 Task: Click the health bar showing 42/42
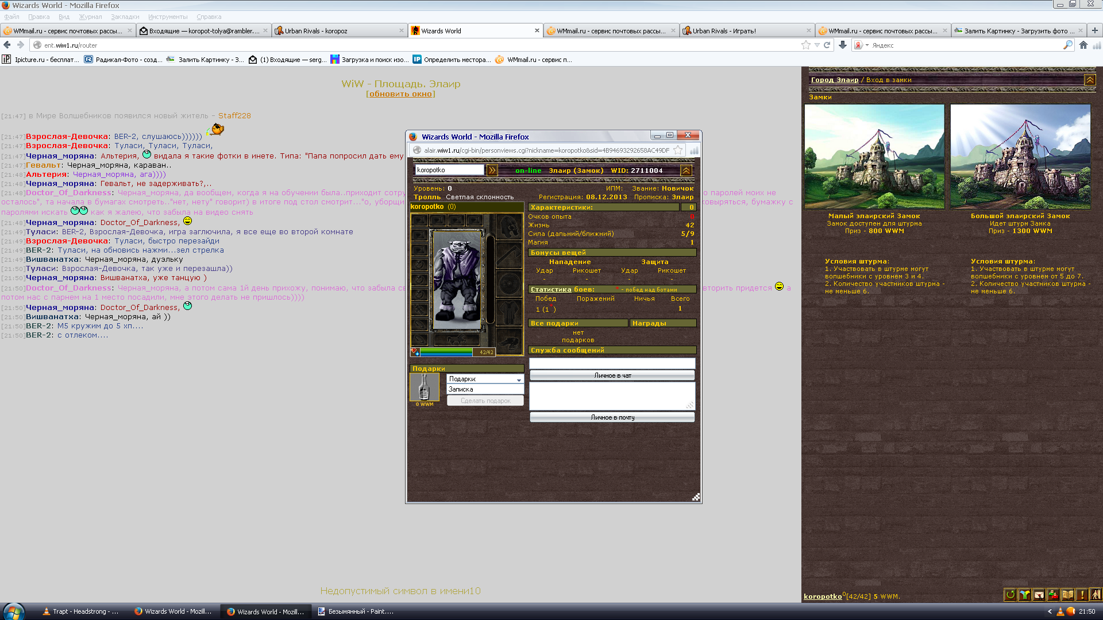pyautogui.click(x=453, y=352)
